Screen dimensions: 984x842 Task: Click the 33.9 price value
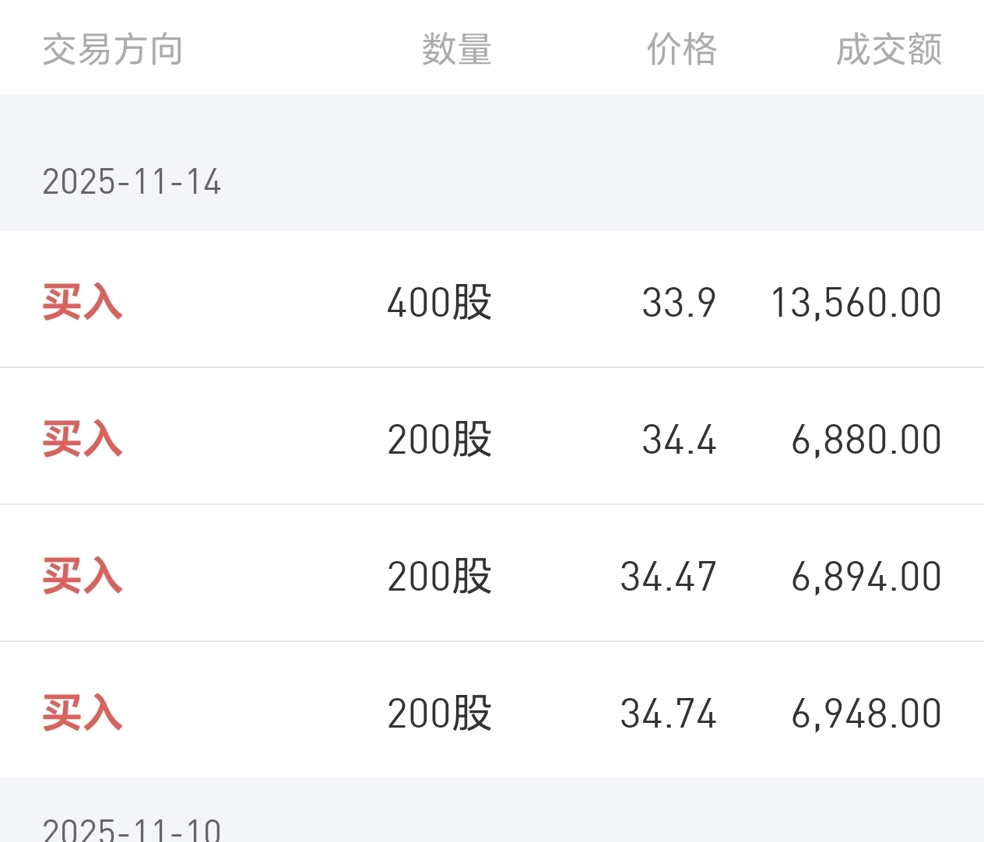point(678,303)
